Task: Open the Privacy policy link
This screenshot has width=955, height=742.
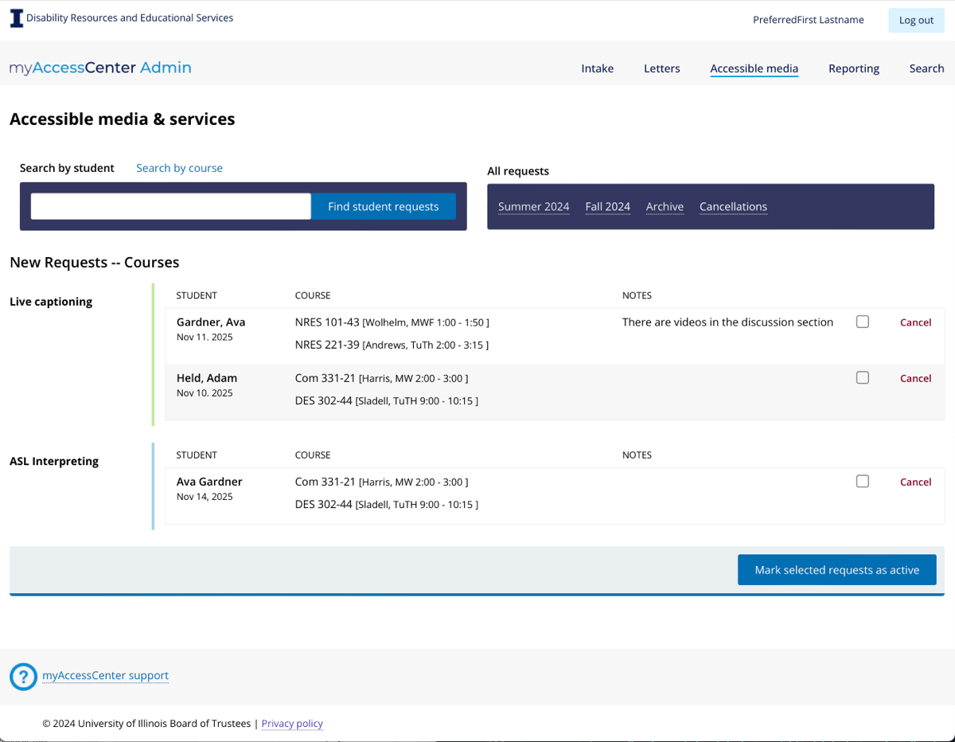Action: pyautogui.click(x=292, y=724)
